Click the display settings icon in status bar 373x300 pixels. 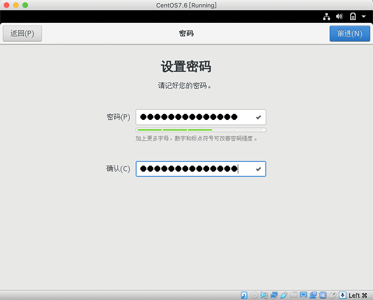[304, 295]
